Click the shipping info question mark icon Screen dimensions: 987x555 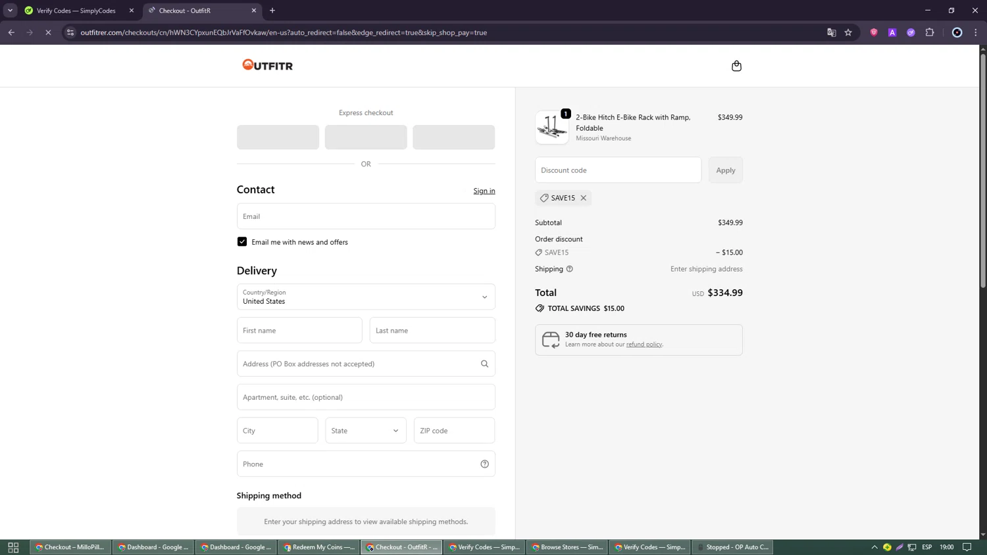pos(570,269)
